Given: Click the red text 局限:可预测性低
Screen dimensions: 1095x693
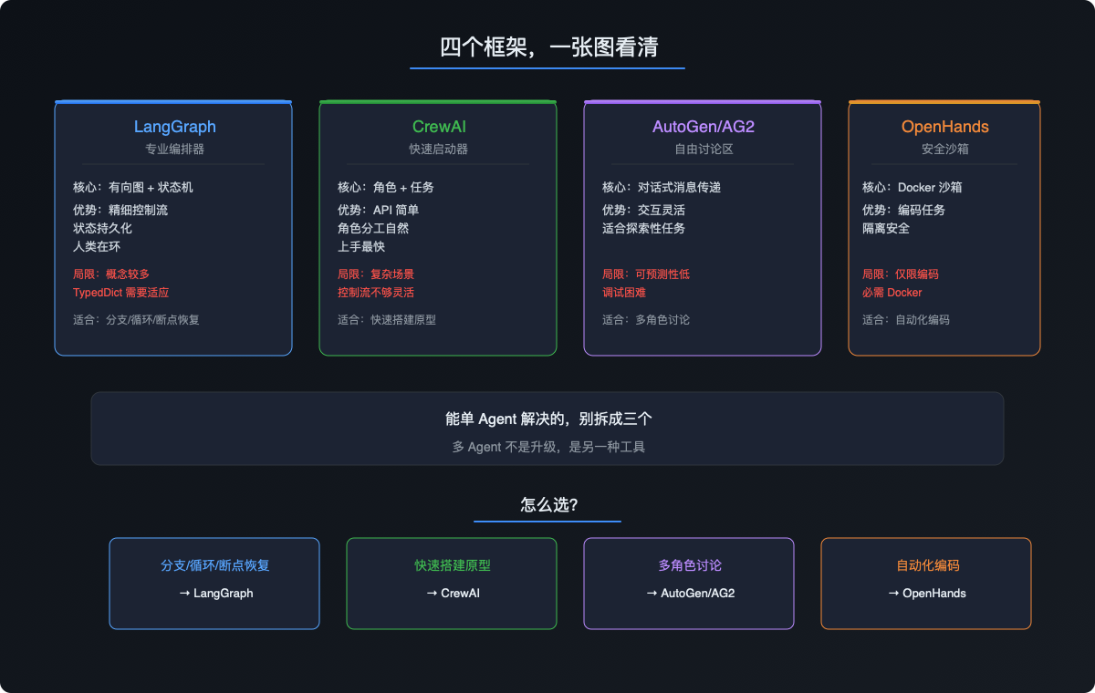Looking at the screenshot, I should click(x=646, y=274).
